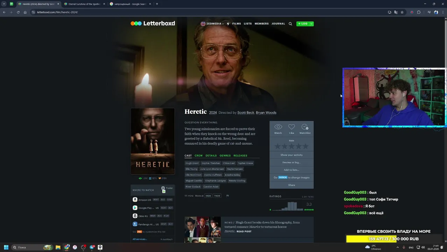Click the taskbar search box Поиск
447x252 pixels.
(x=32, y=247)
